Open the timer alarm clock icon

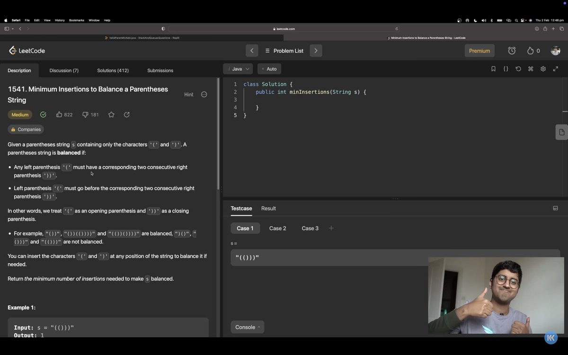click(x=512, y=51)
